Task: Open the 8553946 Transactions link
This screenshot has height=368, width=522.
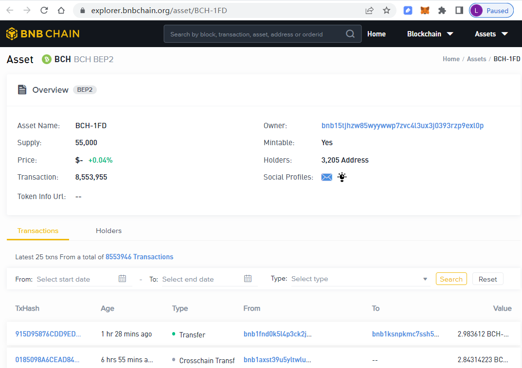Action: [x=140, y=257]
